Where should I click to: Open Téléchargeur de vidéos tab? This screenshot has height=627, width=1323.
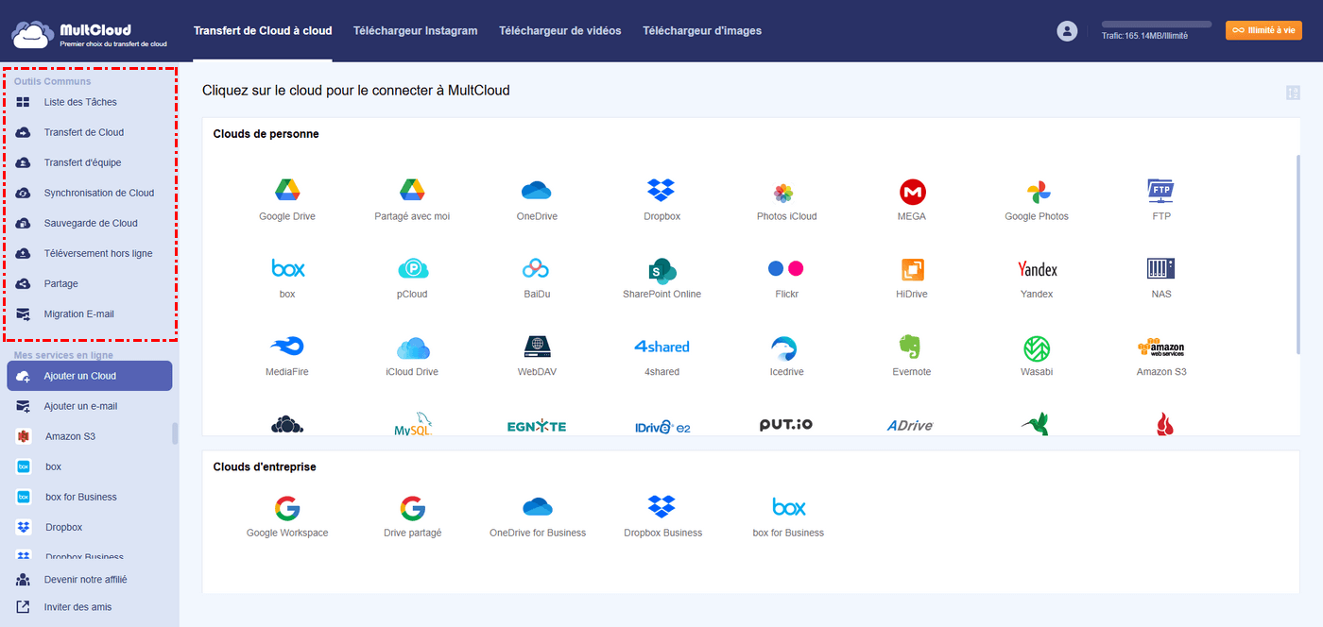(560, 30)
